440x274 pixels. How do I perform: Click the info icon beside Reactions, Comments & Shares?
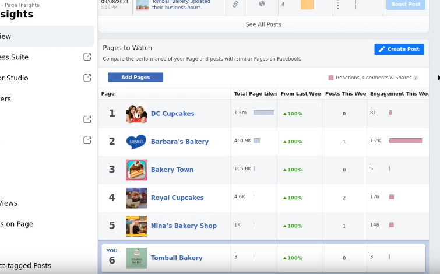pyautogui.click(x=416, y=78)
